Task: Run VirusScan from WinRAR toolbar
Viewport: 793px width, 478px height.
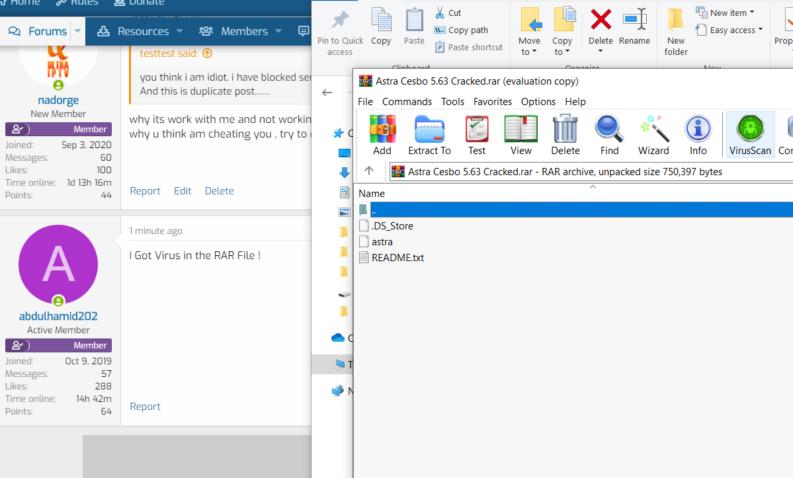Action: [750, 135]
